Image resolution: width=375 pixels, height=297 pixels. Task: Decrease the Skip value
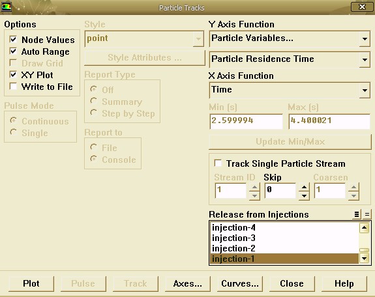click(304, 196)
